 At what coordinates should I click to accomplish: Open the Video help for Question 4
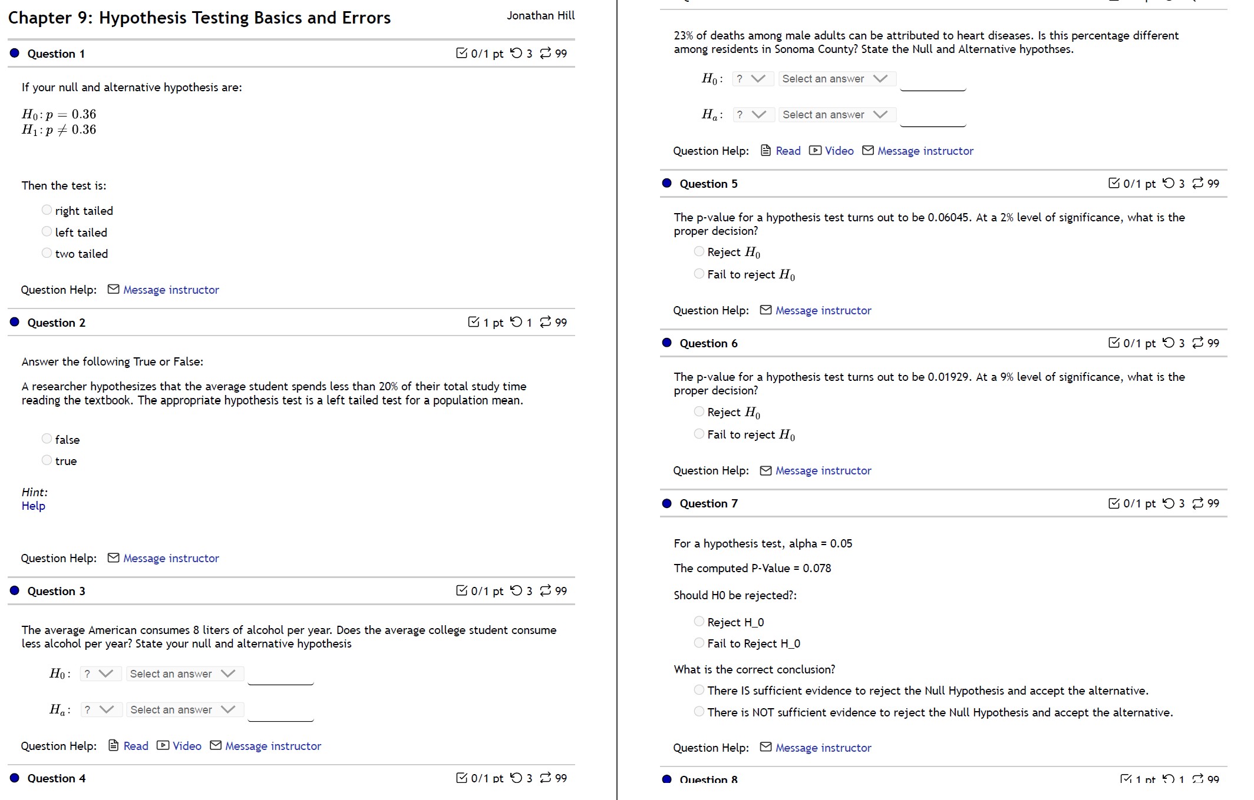click(x=833, y=151)
